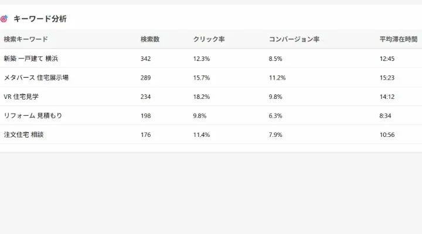
Task: Sort by クリック率 column header
Action: pos(209,39)
